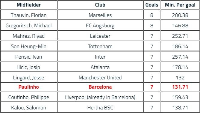The image size is (200, 113).
Task: Click the Perisic, Ivan cell
Action: 29,57
